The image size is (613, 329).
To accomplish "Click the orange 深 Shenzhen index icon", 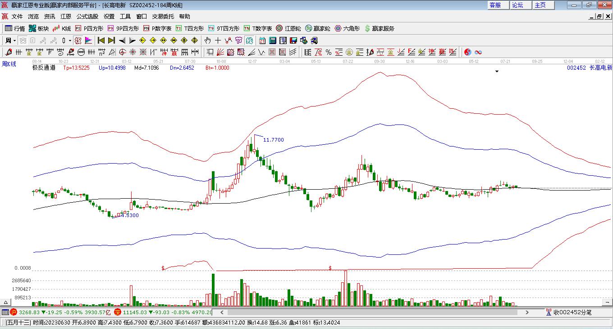I will coord(118,312).
